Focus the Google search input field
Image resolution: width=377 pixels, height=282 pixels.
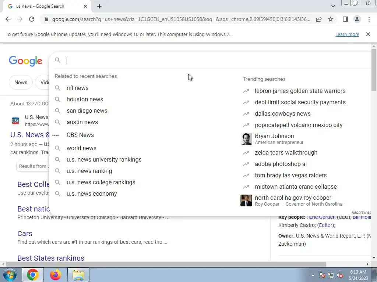(x=216, y=61)
